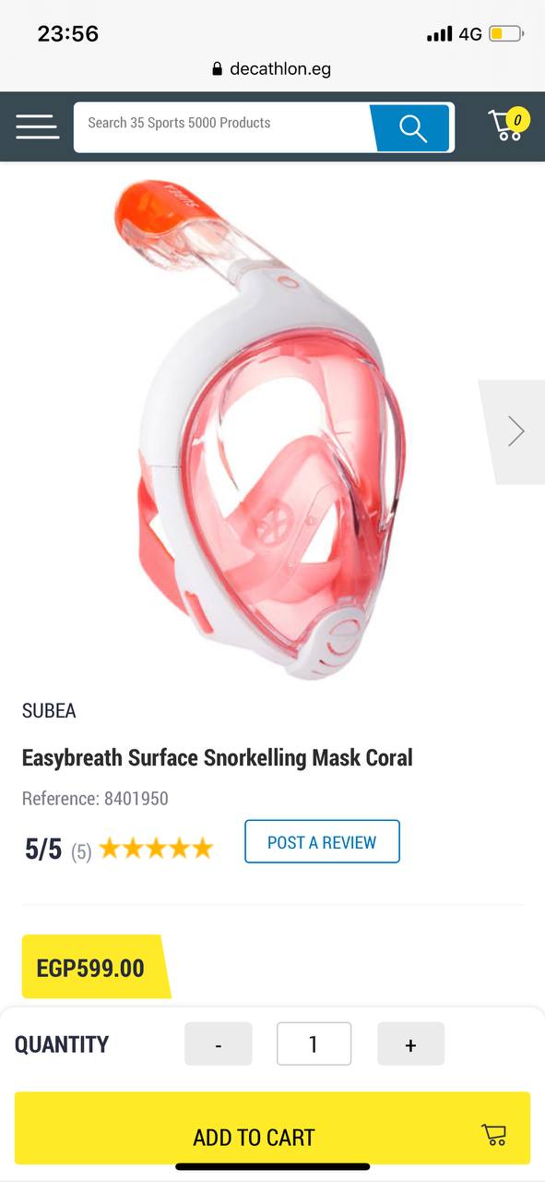Open the SUBEA brand link
The width and height of the screenshot is (545, 1182).
pos(49,711)
